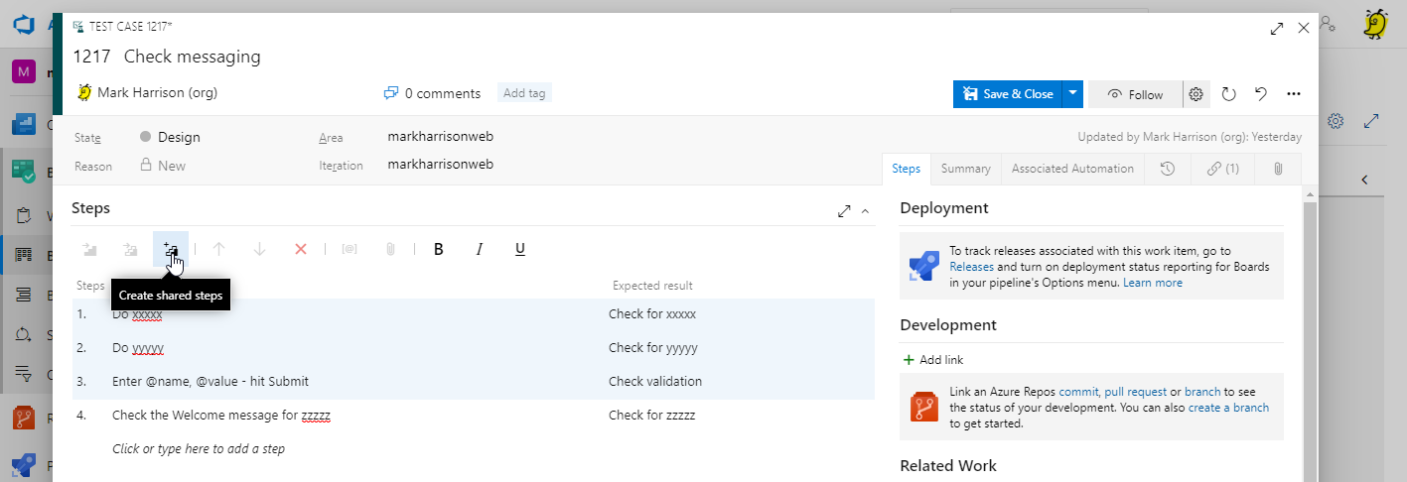Toggle italic formatting in steps toolbar

(x=479, y=250)
